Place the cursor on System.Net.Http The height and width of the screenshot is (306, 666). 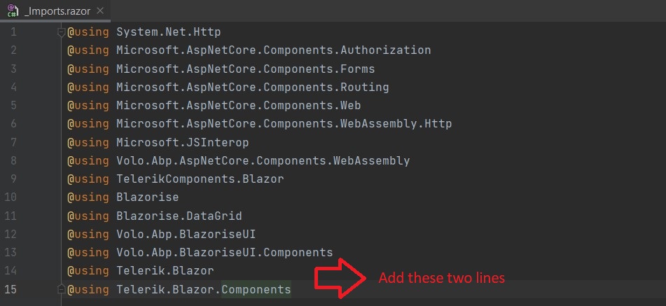(168, 32)
